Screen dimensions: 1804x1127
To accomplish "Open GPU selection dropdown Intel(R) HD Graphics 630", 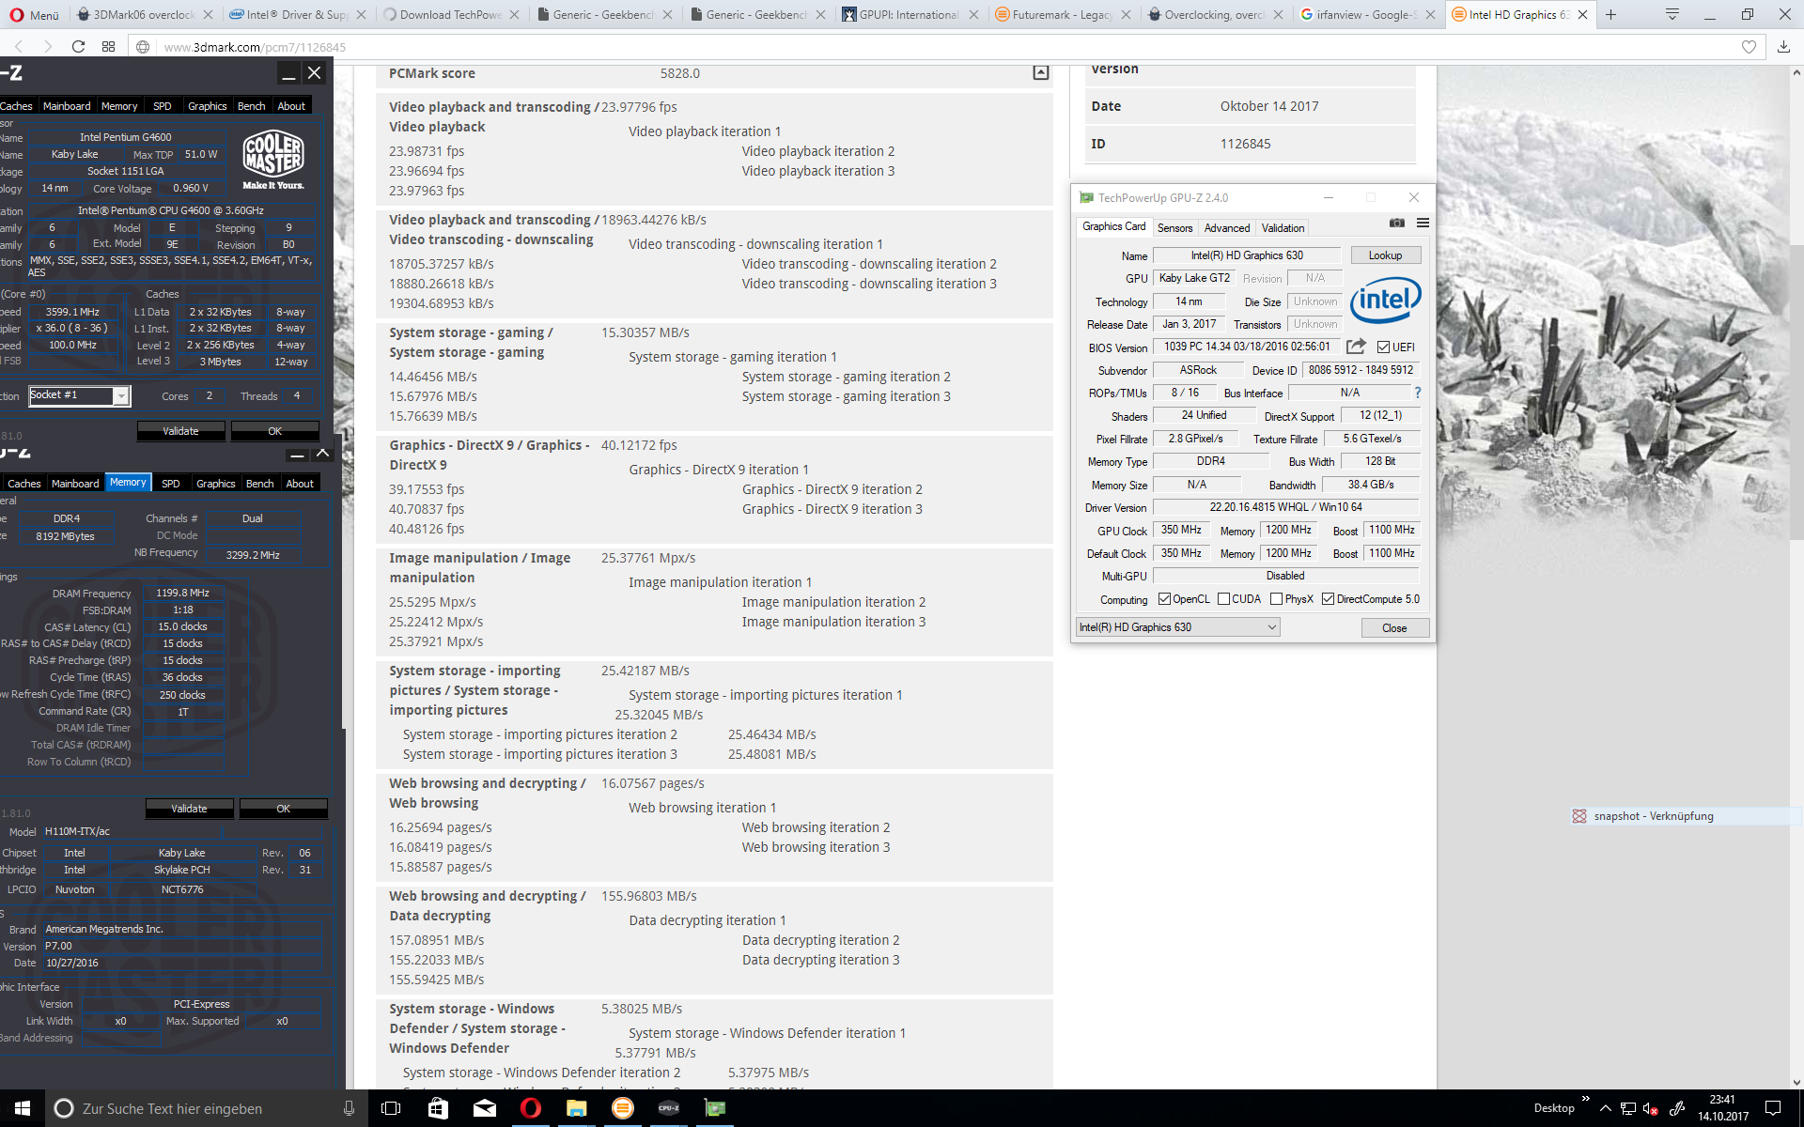I will pos(1178,627).
